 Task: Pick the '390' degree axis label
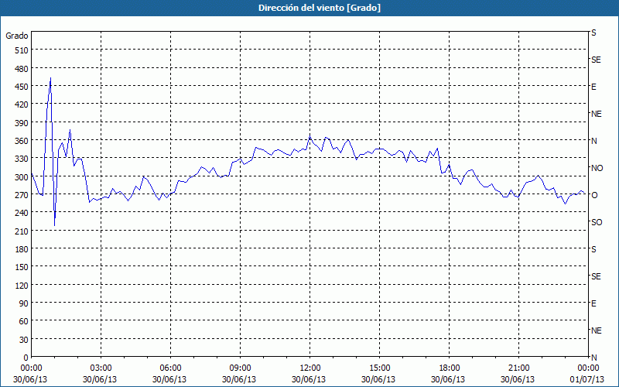[22, 123]
